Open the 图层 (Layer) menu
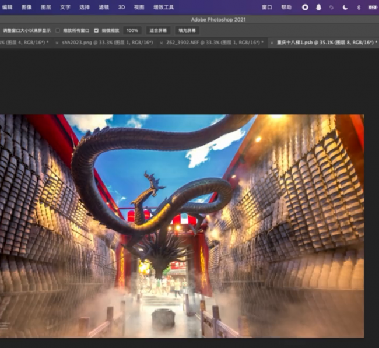The height and width of the screenshot is (348, 379). click(x=46, y=7)
